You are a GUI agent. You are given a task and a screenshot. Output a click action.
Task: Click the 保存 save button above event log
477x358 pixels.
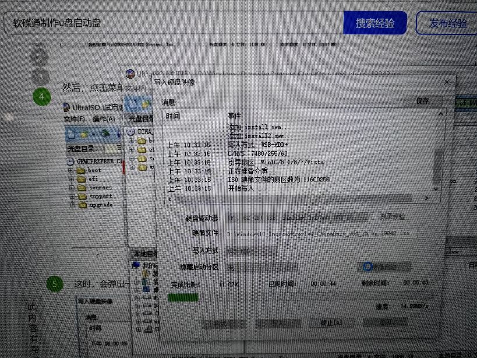(423, 100)
